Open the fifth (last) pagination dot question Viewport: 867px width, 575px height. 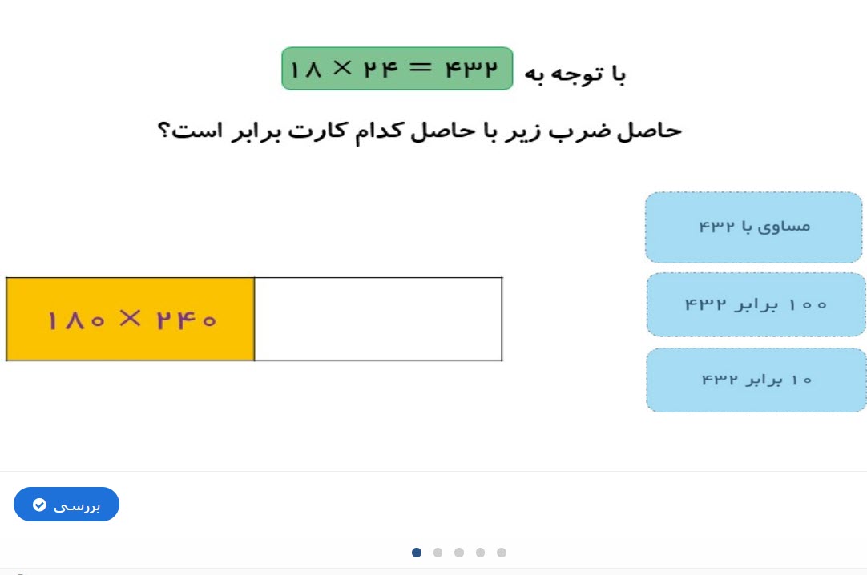(x=502, y=553)
